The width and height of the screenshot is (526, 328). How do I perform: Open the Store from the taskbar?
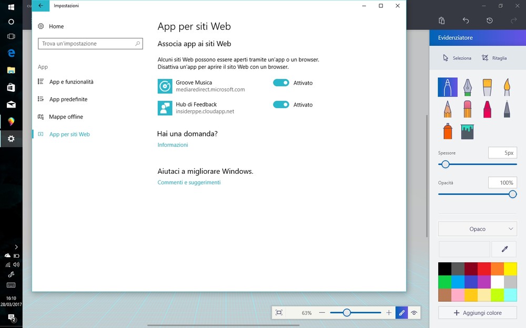(11, 87)
